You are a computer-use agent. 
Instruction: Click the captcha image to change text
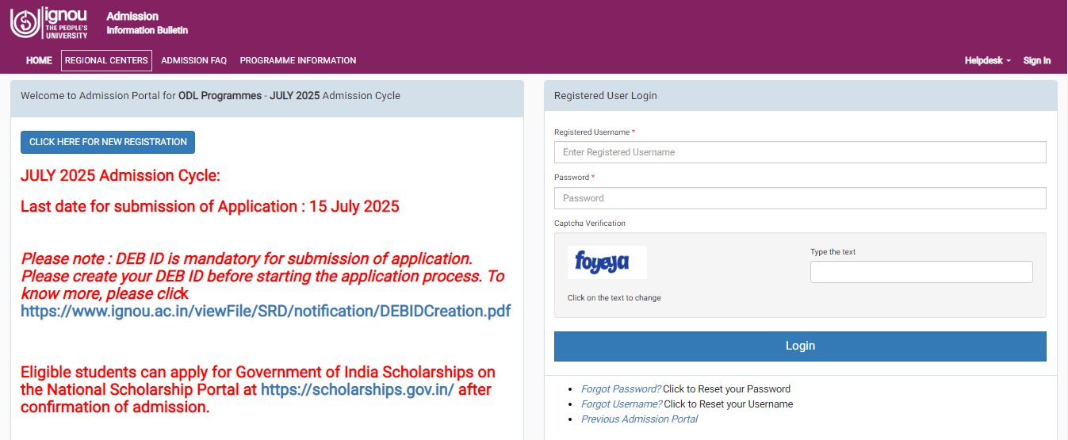pos(607,262)
